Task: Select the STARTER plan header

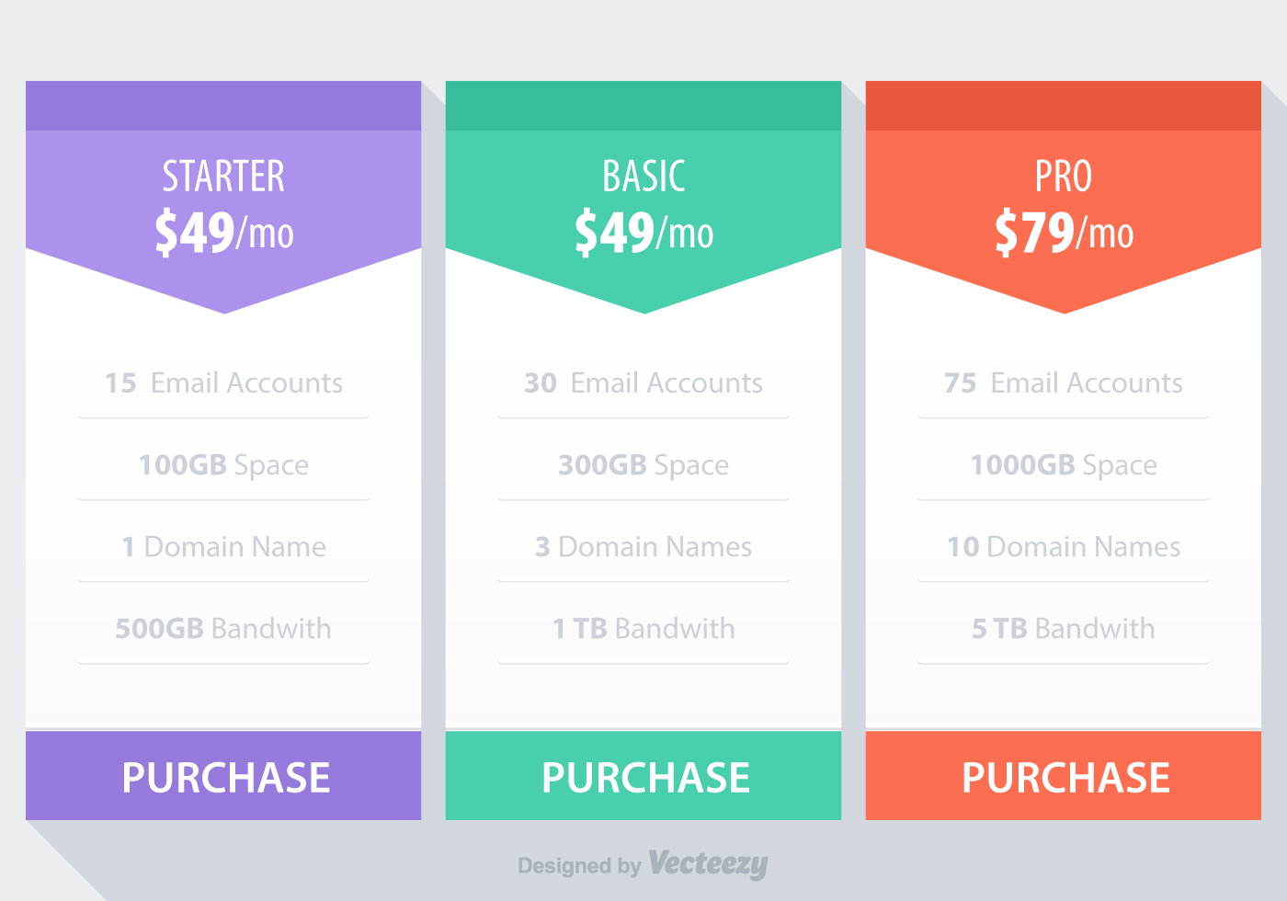Action: (223, 177)
